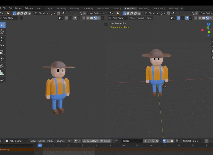Viewport: 213px width, 155px height.
Task: Open Pose Mode dropdown in right viewport
Action: [118, 18]
